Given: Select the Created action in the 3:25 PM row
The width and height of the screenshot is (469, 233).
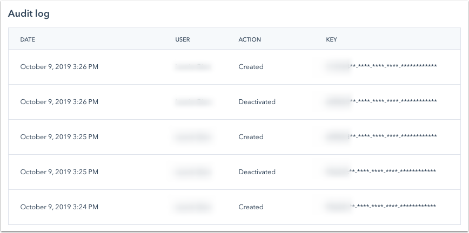Looking at the screenshot, I should pyautogui.click(x=251, y=137).
